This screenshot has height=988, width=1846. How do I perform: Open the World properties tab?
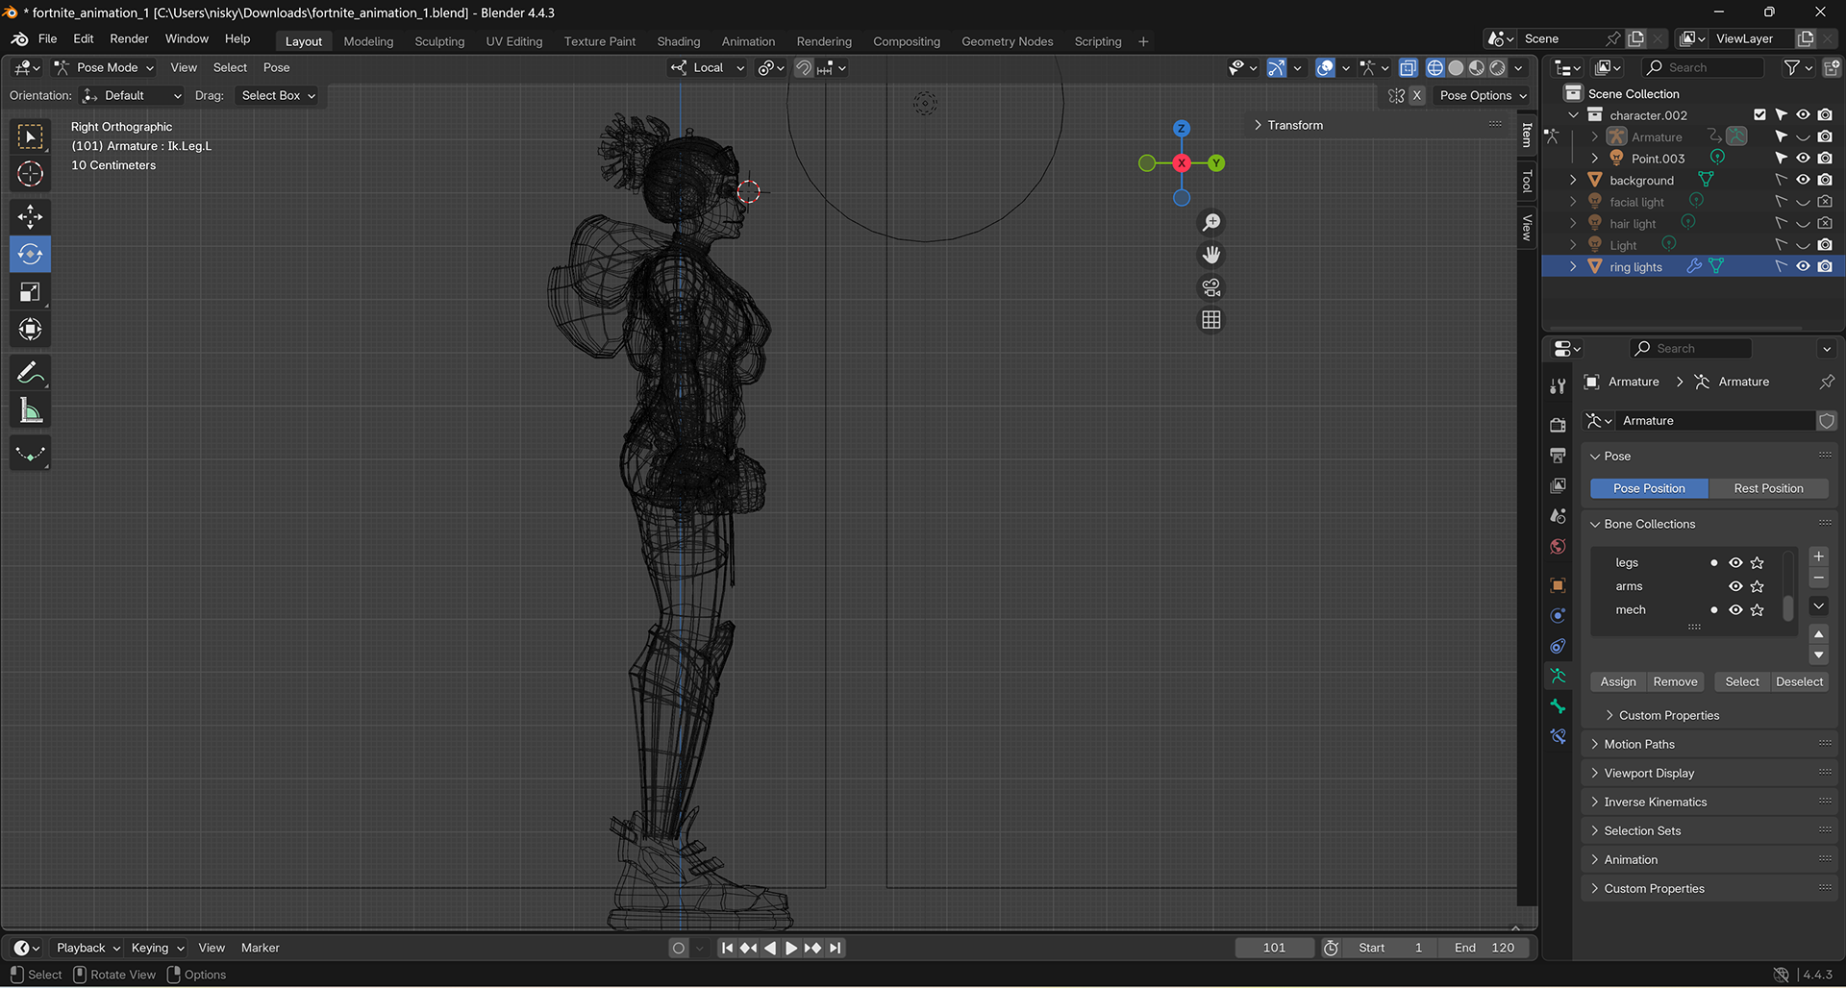pos(1558,547)
